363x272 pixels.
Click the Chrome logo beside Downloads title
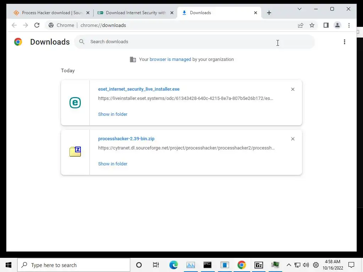(18, 42)
